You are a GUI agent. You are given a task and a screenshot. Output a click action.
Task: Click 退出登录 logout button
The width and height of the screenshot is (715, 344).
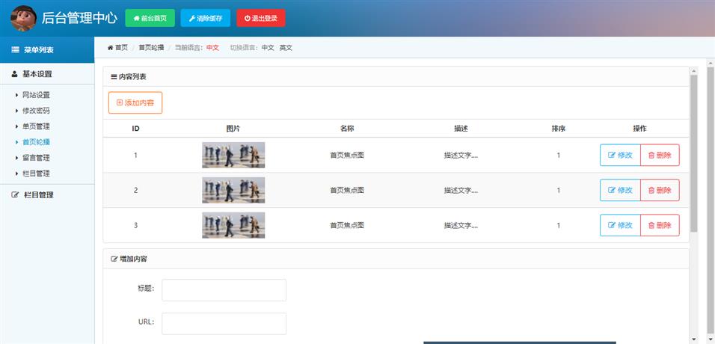tap(261, 18)
